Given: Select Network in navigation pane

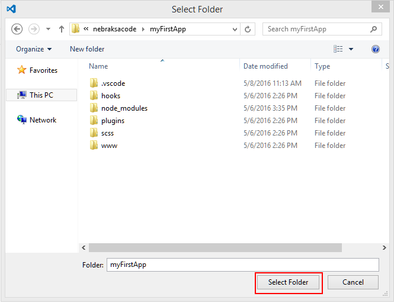Looking at the screenshot, I should [x=43, y=120].
